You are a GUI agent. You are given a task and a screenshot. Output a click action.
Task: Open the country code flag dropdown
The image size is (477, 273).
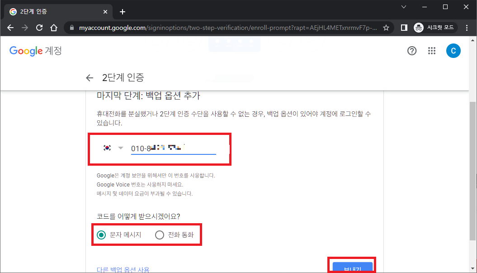click(x=113, y=148)
